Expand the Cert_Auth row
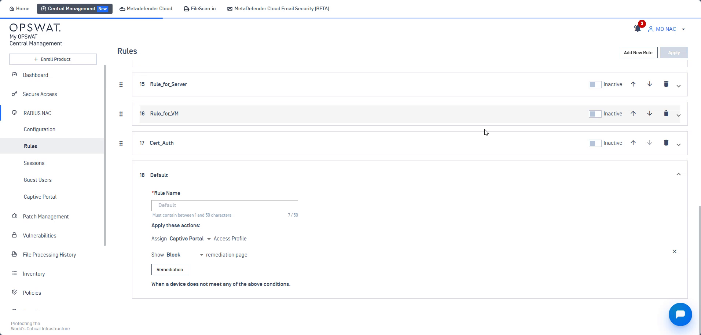Screen dimensions: 701x335 pyautogui.click(x=679, y=144)
